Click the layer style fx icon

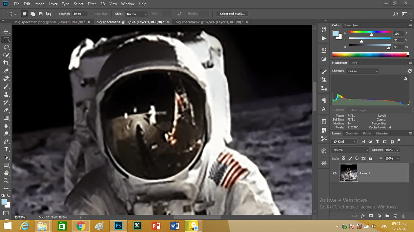point(363,216)
